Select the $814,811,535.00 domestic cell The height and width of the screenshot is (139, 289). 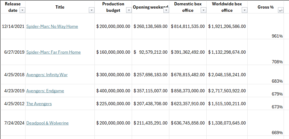[x=188, y=26]
